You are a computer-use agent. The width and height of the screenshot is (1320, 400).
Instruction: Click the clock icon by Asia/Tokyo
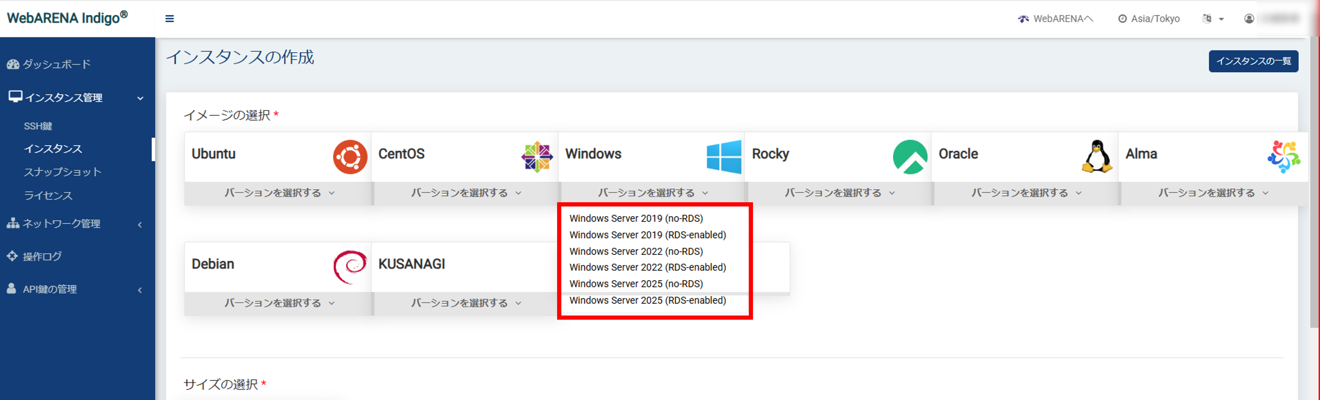[x=1122, y=19]
